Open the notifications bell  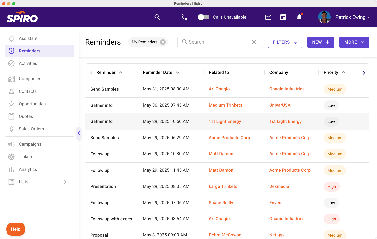point(299,17)
